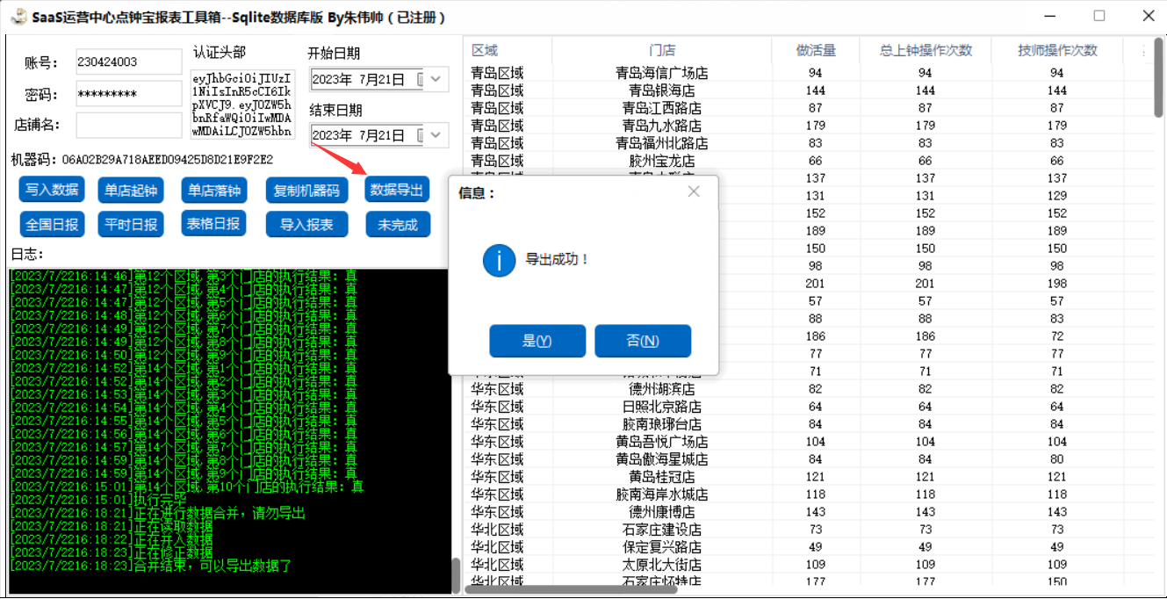Click the 表格日报 button
Viewport: 1167px width, 599px height.
tap(213, 223)
